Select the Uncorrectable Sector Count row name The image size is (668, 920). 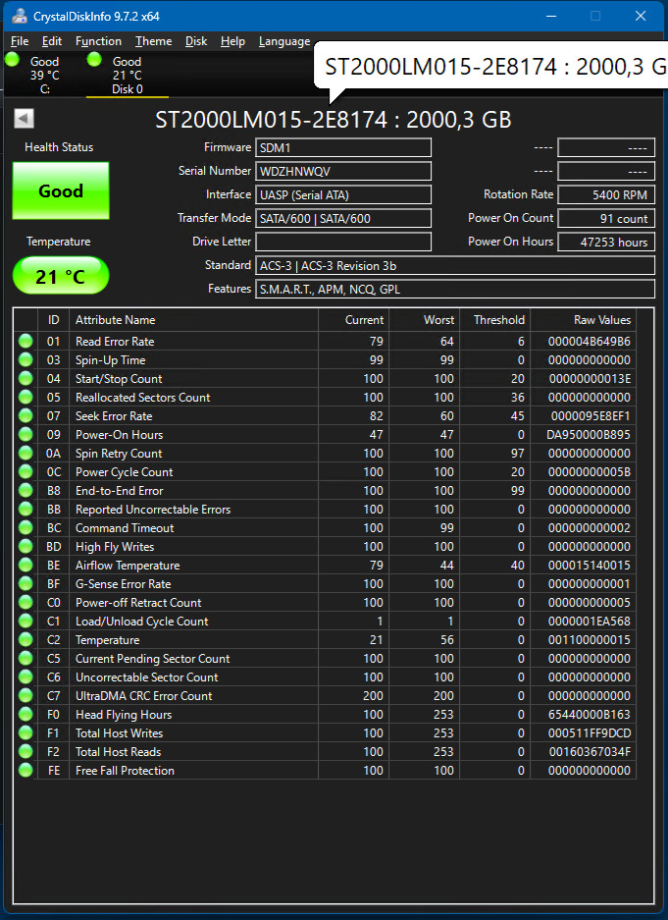click(x=146, y=677)
